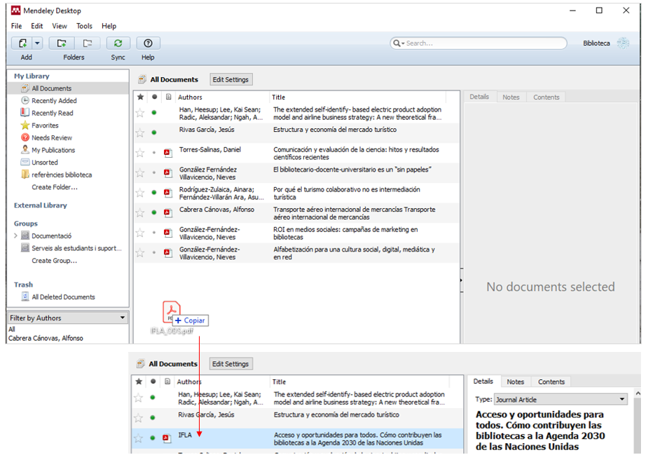
Task: Toggle favorite star for Han, Heesup row
Action: 140,113
